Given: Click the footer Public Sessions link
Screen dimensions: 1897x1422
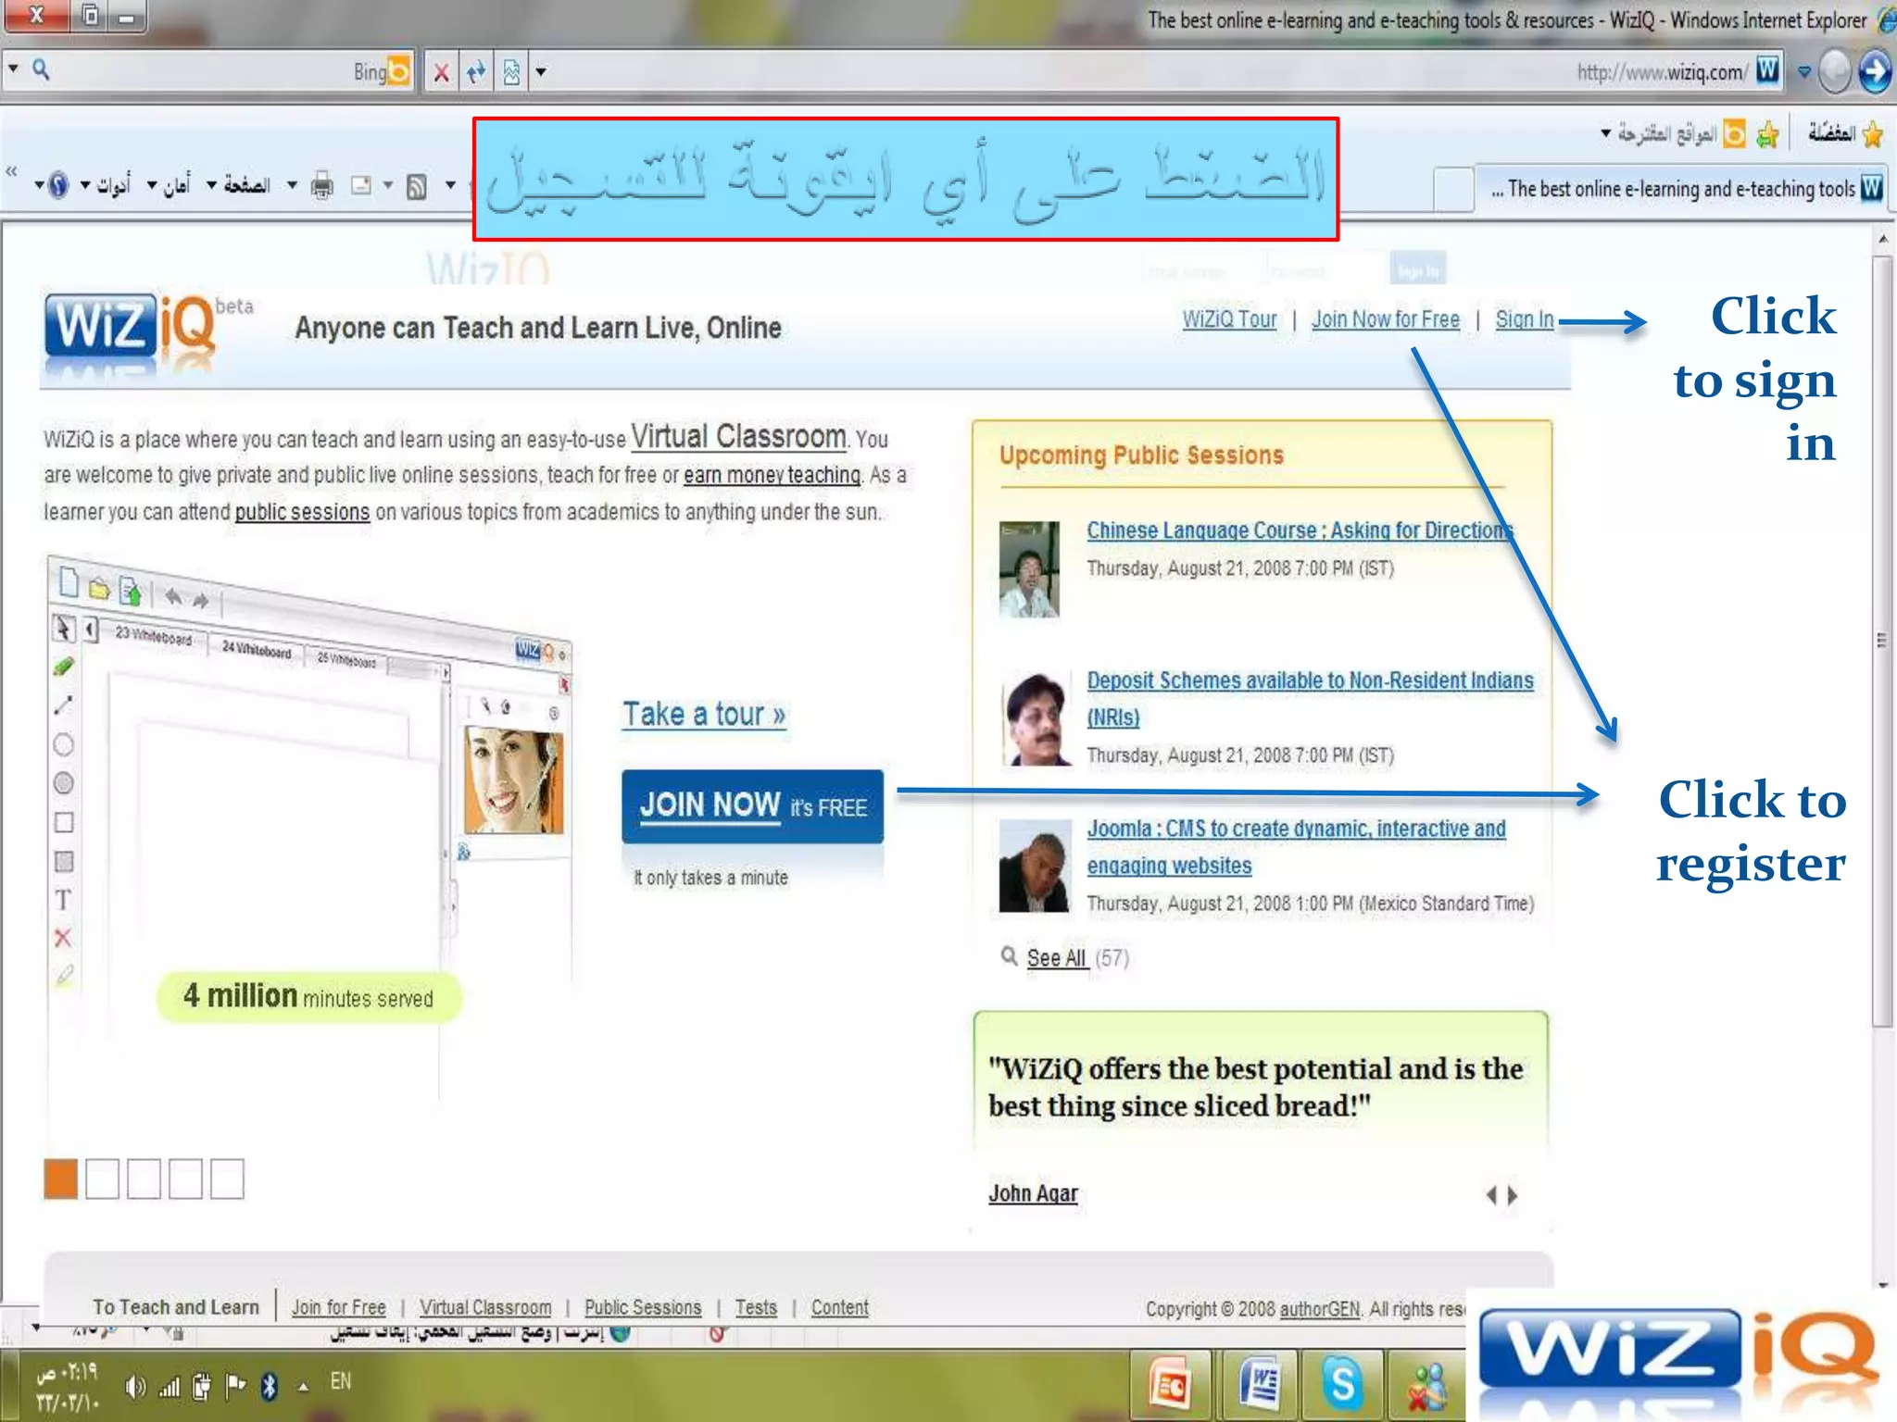Looking at the screenshot, I should [643, 1307].
